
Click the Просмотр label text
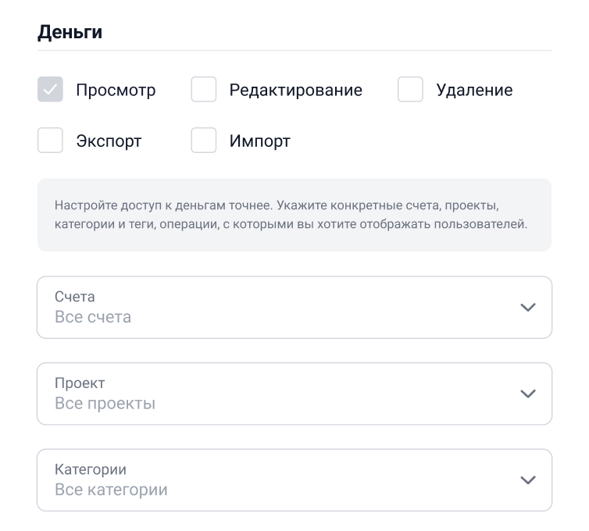click(116, 91)
